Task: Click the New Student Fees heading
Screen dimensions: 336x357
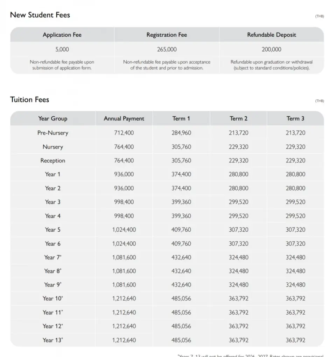Action: (x=40, y=15)
